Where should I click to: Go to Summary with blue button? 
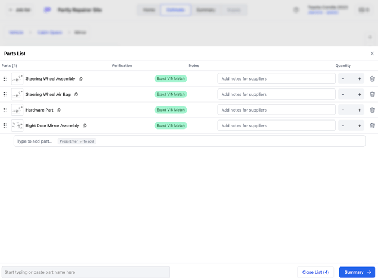[x=357, y=272]
